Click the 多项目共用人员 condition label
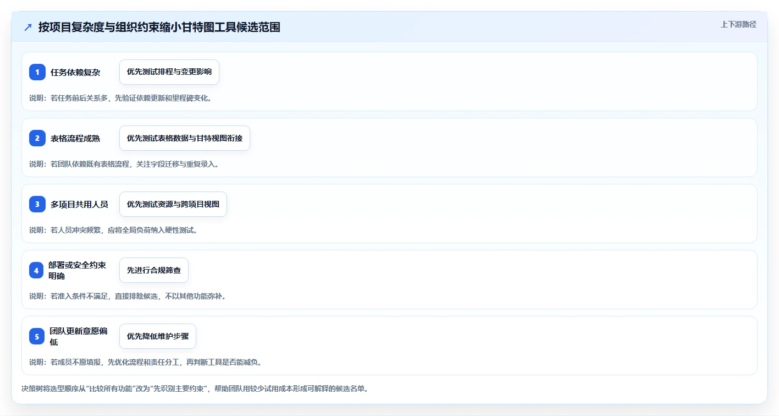 [x=79, y=204]
